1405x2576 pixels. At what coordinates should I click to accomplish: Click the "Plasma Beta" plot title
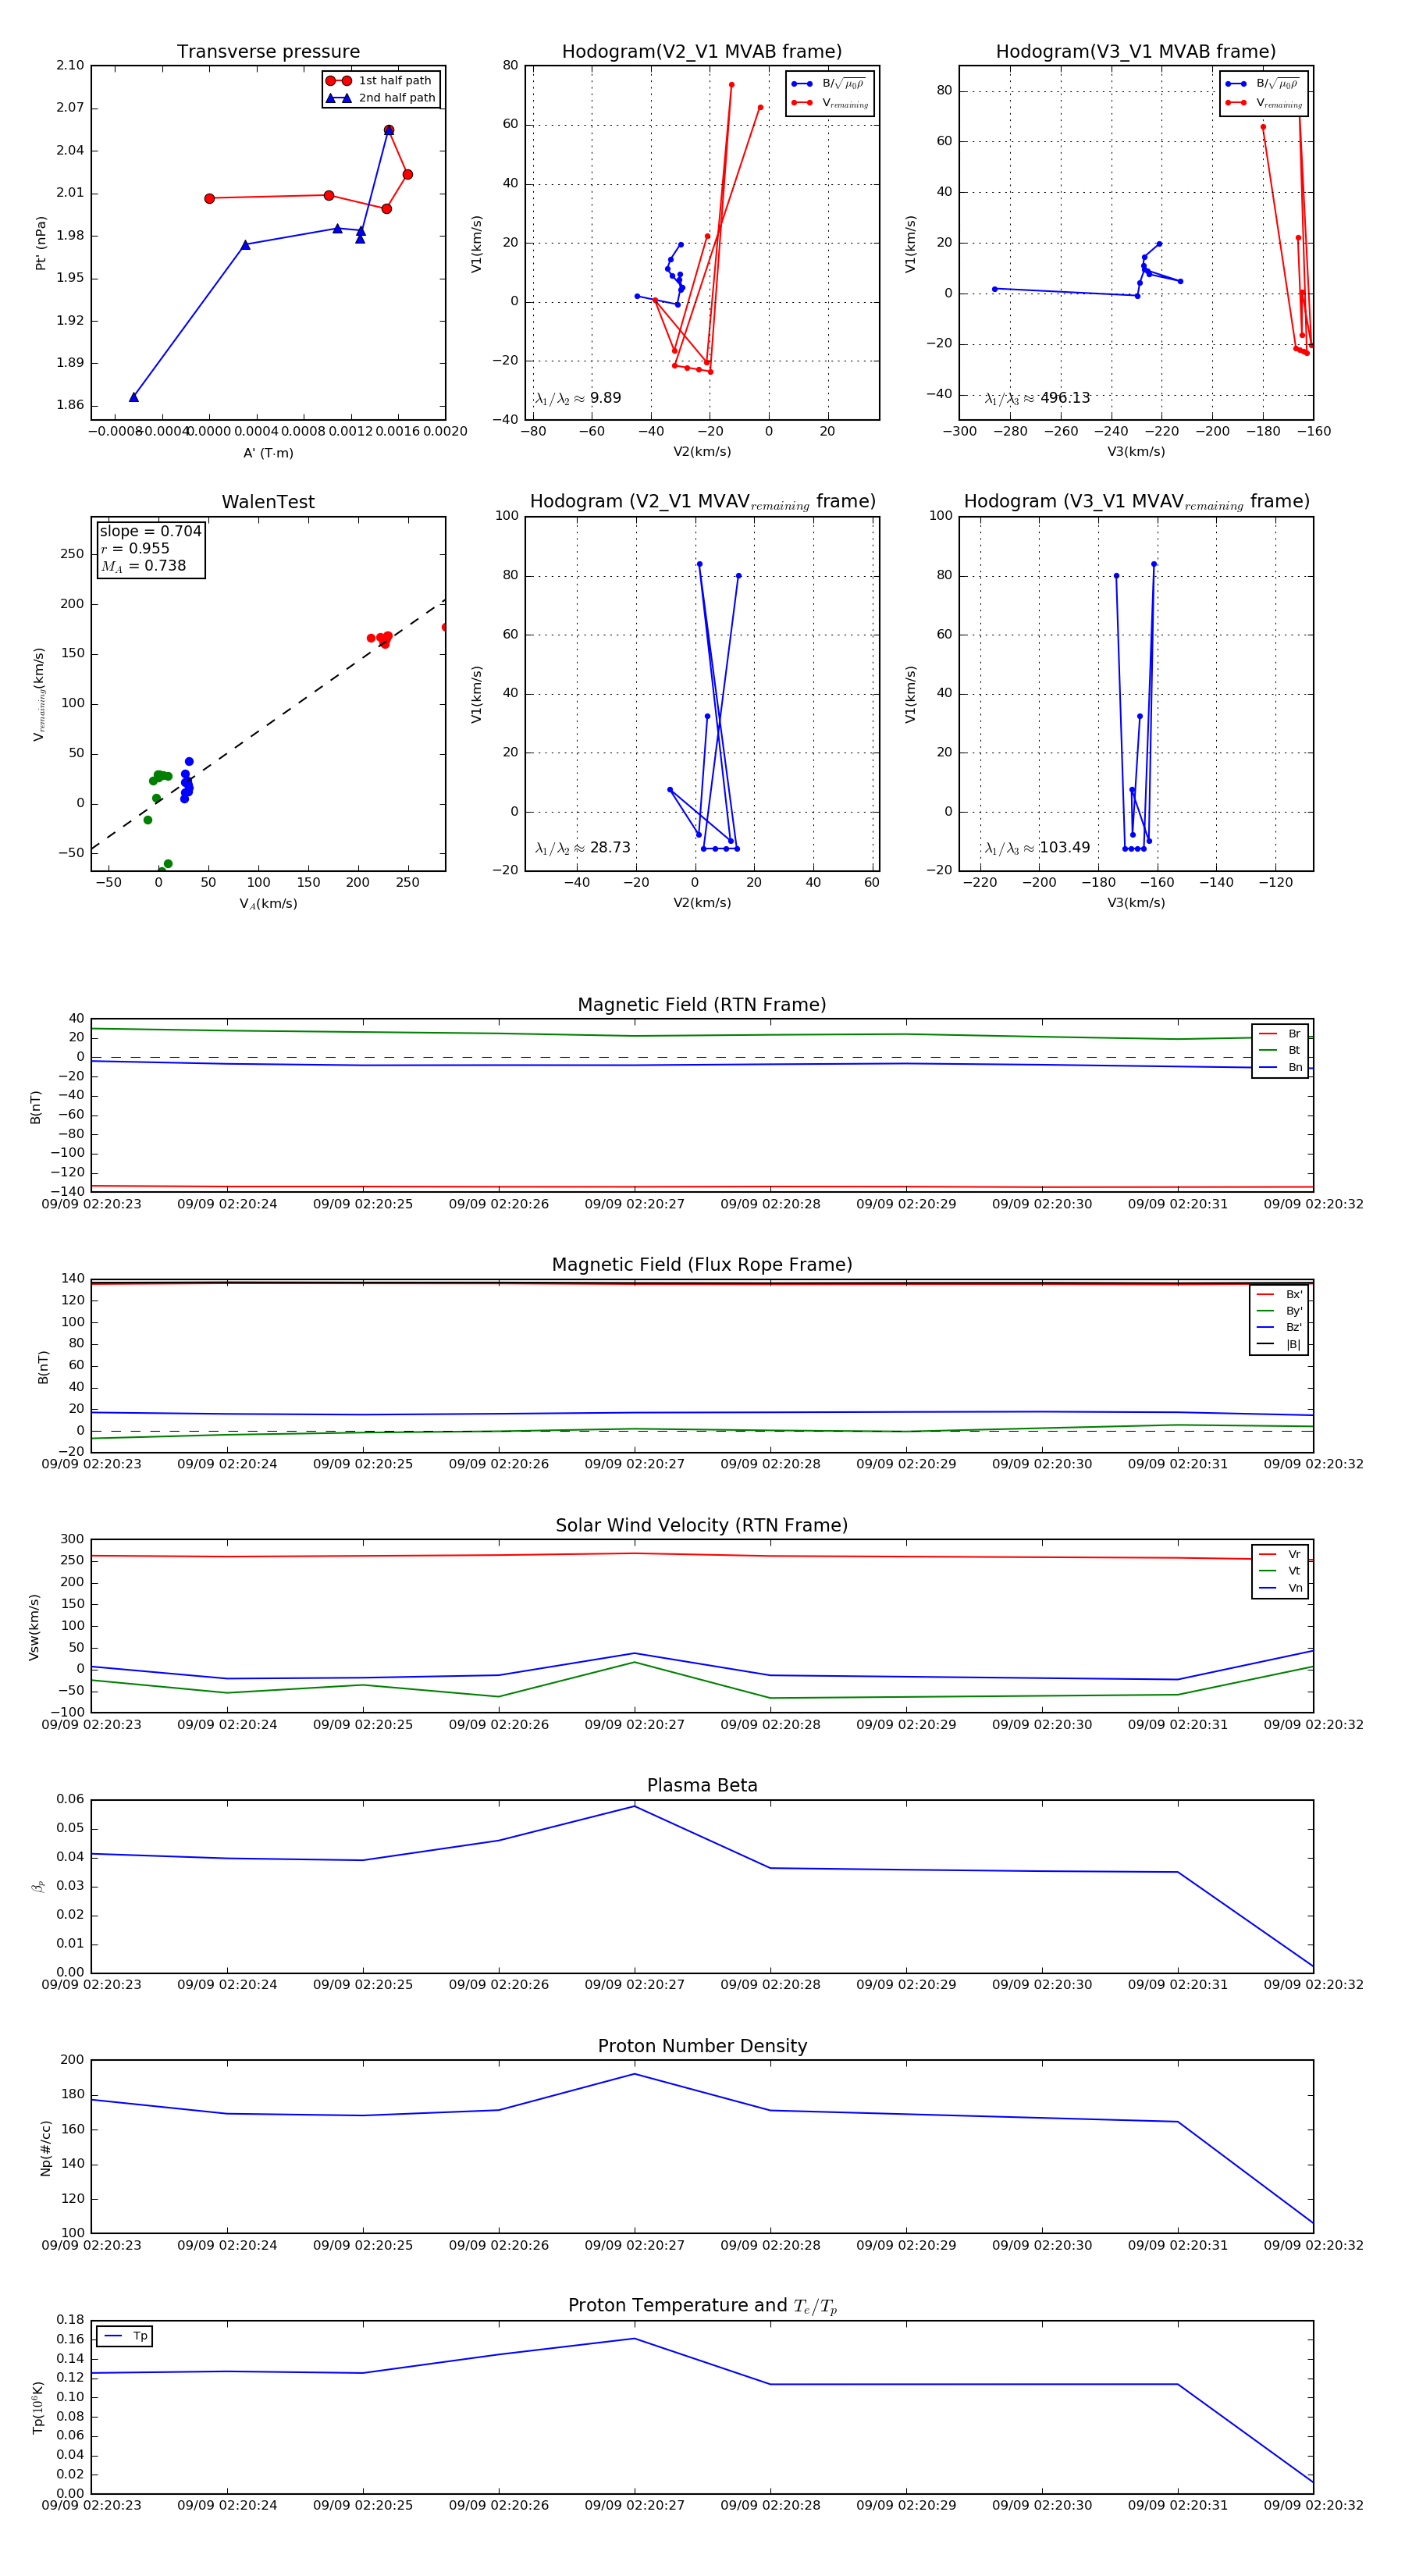[702, 1786]
